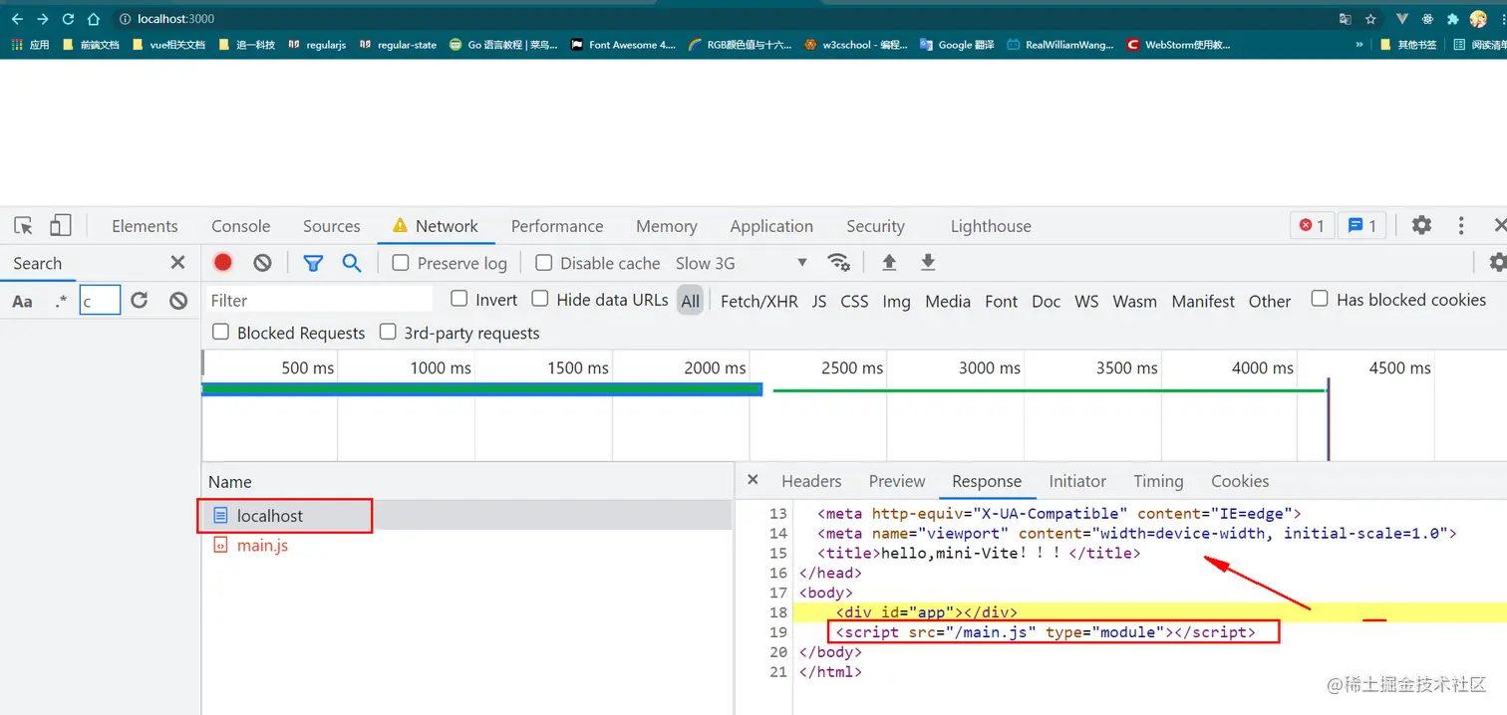
Task: Stop recording network log with red button
Action: pyautogui.click(x=223, y=263)
